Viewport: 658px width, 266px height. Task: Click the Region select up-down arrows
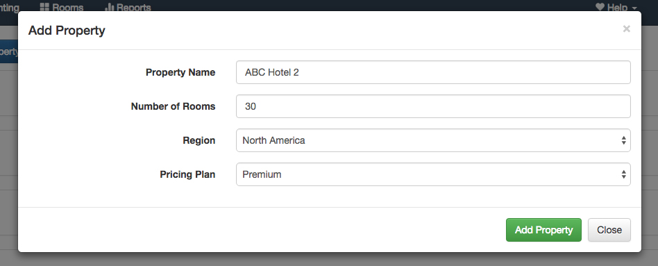tap(623, 140)
